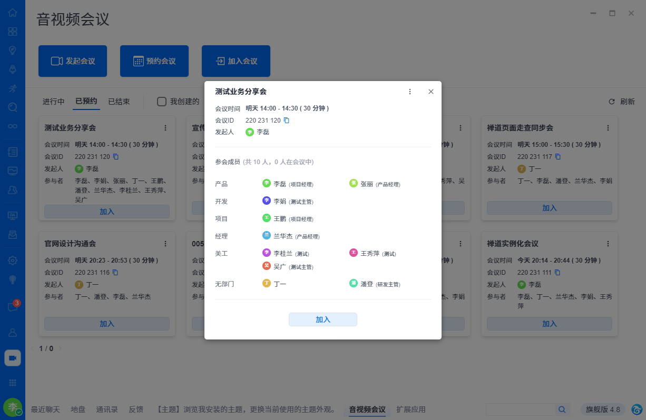Copy meeting ID 220 231 117 on card

click(558, 157)
